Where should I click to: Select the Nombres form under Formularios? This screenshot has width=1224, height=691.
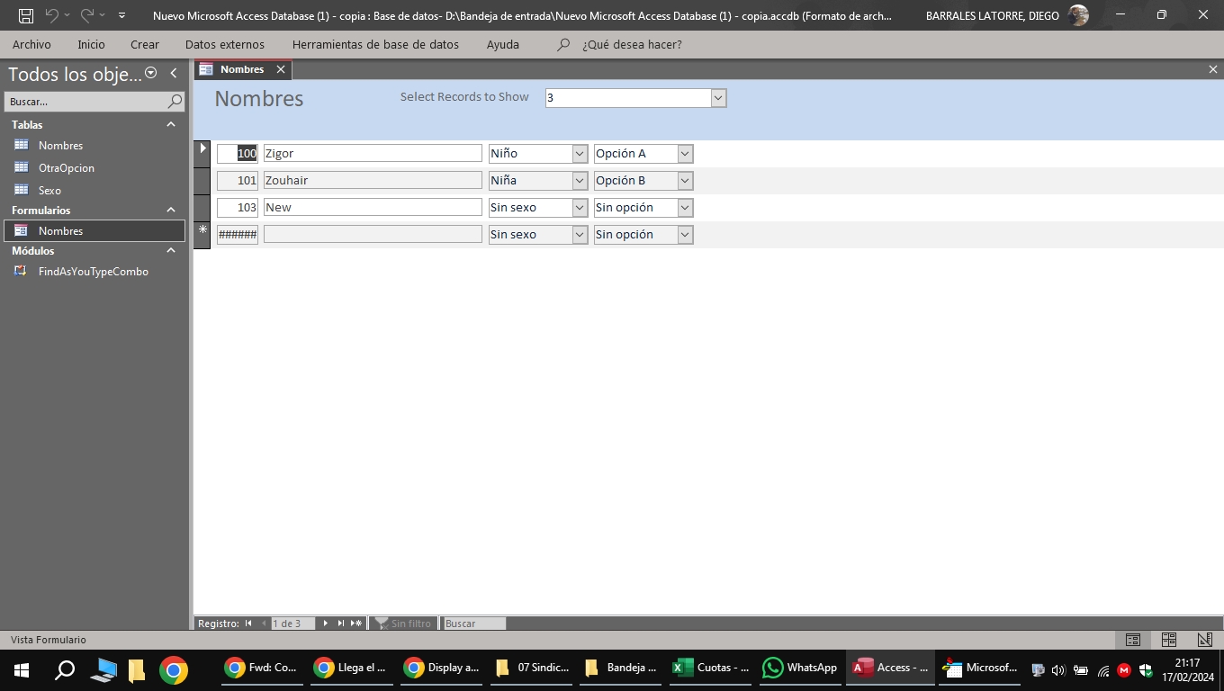[94, 230]
